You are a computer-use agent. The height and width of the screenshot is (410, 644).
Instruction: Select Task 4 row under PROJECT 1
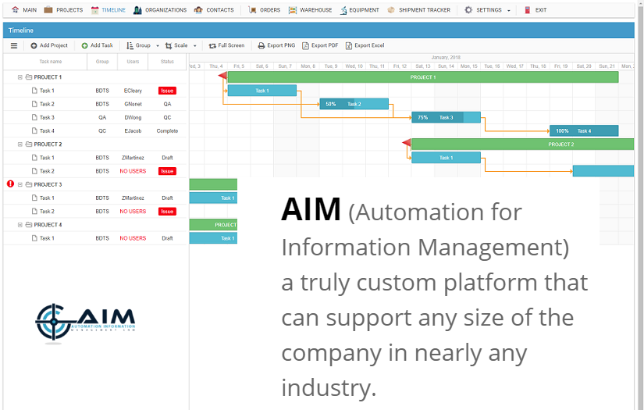pos(95,130)
